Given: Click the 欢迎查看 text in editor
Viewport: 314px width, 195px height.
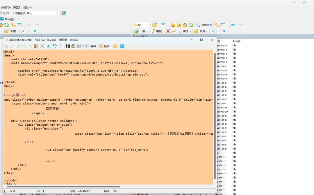Looking at the screenshot, I should click(52, 109).
